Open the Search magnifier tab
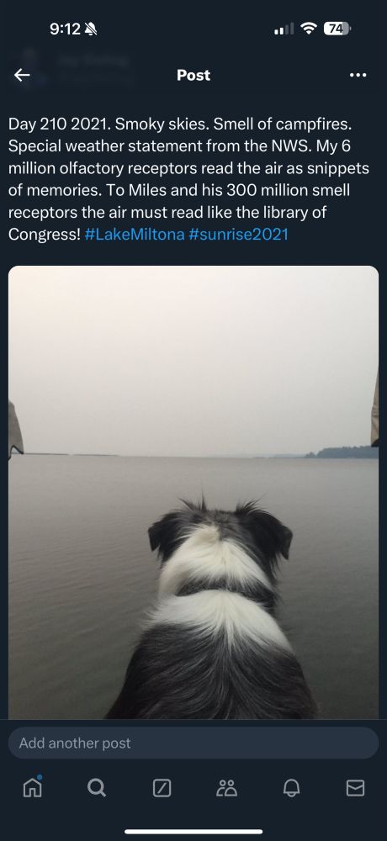This screenshot has height=841, width=387. click(97, 787)
